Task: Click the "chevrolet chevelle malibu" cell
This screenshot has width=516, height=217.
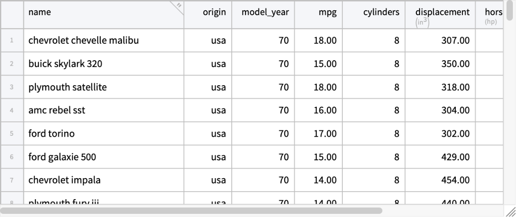Action: point(83,41)
